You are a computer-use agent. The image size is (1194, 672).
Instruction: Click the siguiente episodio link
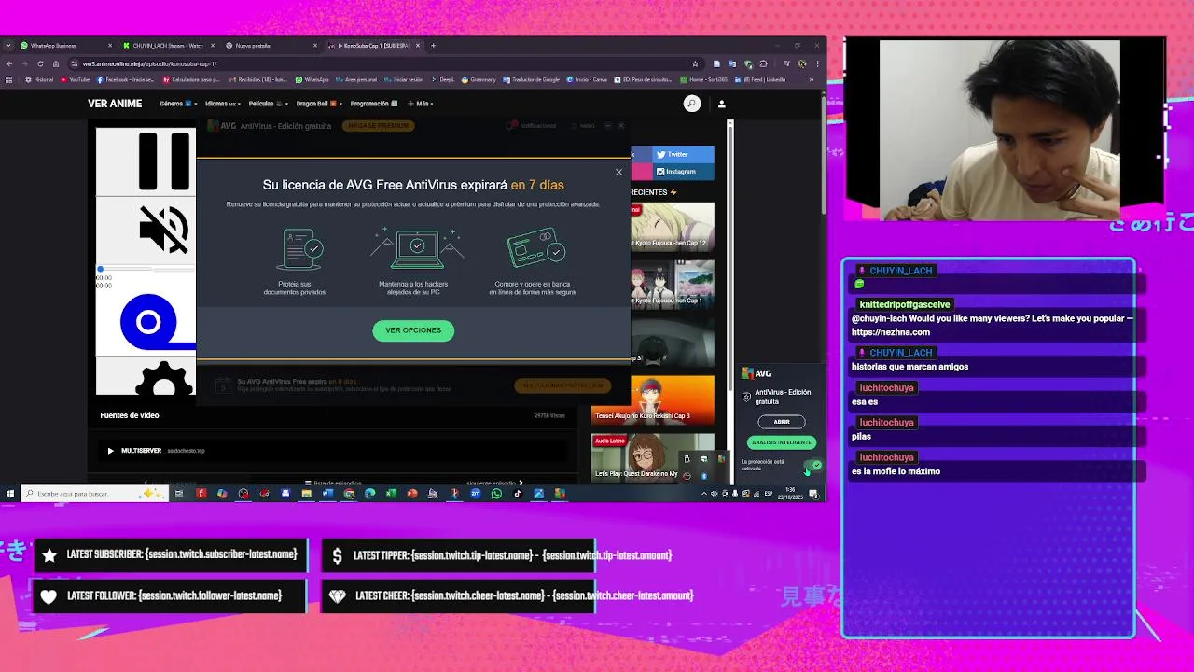(x=493, y=483)
